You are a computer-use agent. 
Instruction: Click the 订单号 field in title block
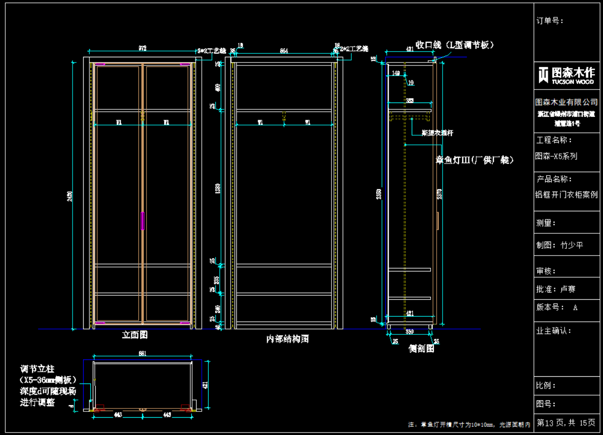tap(550, 21)
